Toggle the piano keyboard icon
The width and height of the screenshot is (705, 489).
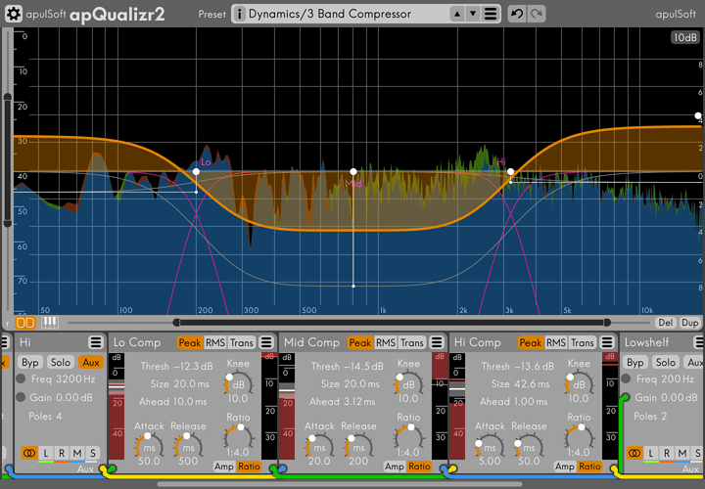tap(50, 323)
